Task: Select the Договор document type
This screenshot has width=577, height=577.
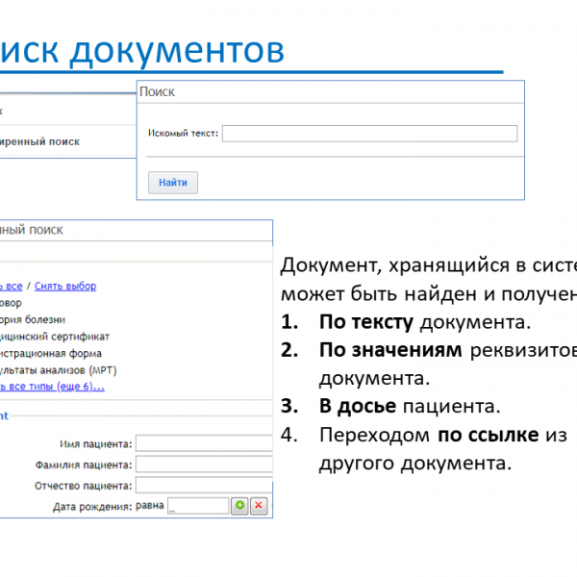Action: [x=19, y=302]
